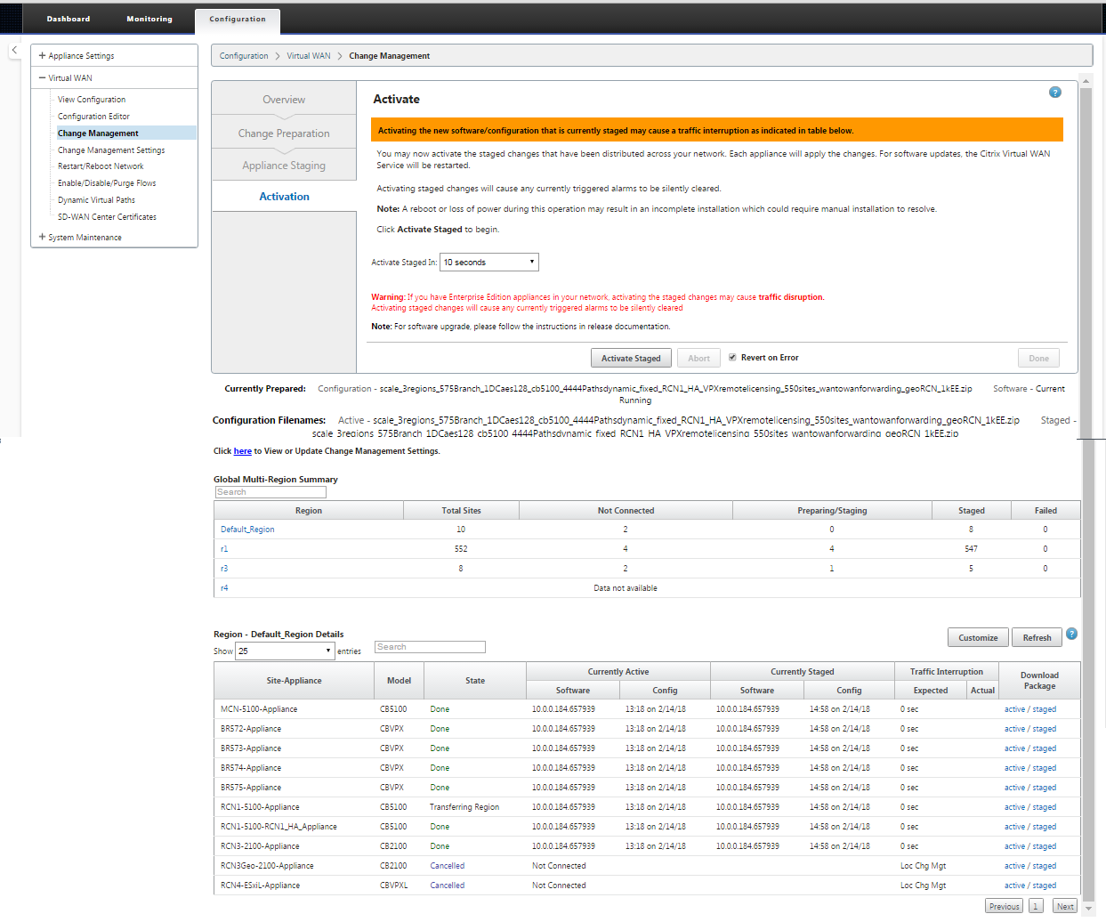Select the Change Preparation step
Viewport: 1106px width, 922px height.
click(284, 133)
